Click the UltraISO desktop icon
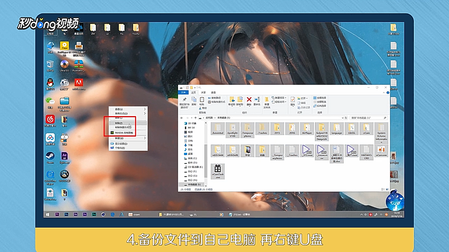This screenshot has width=449, height=252. click(x=64, y=66)
